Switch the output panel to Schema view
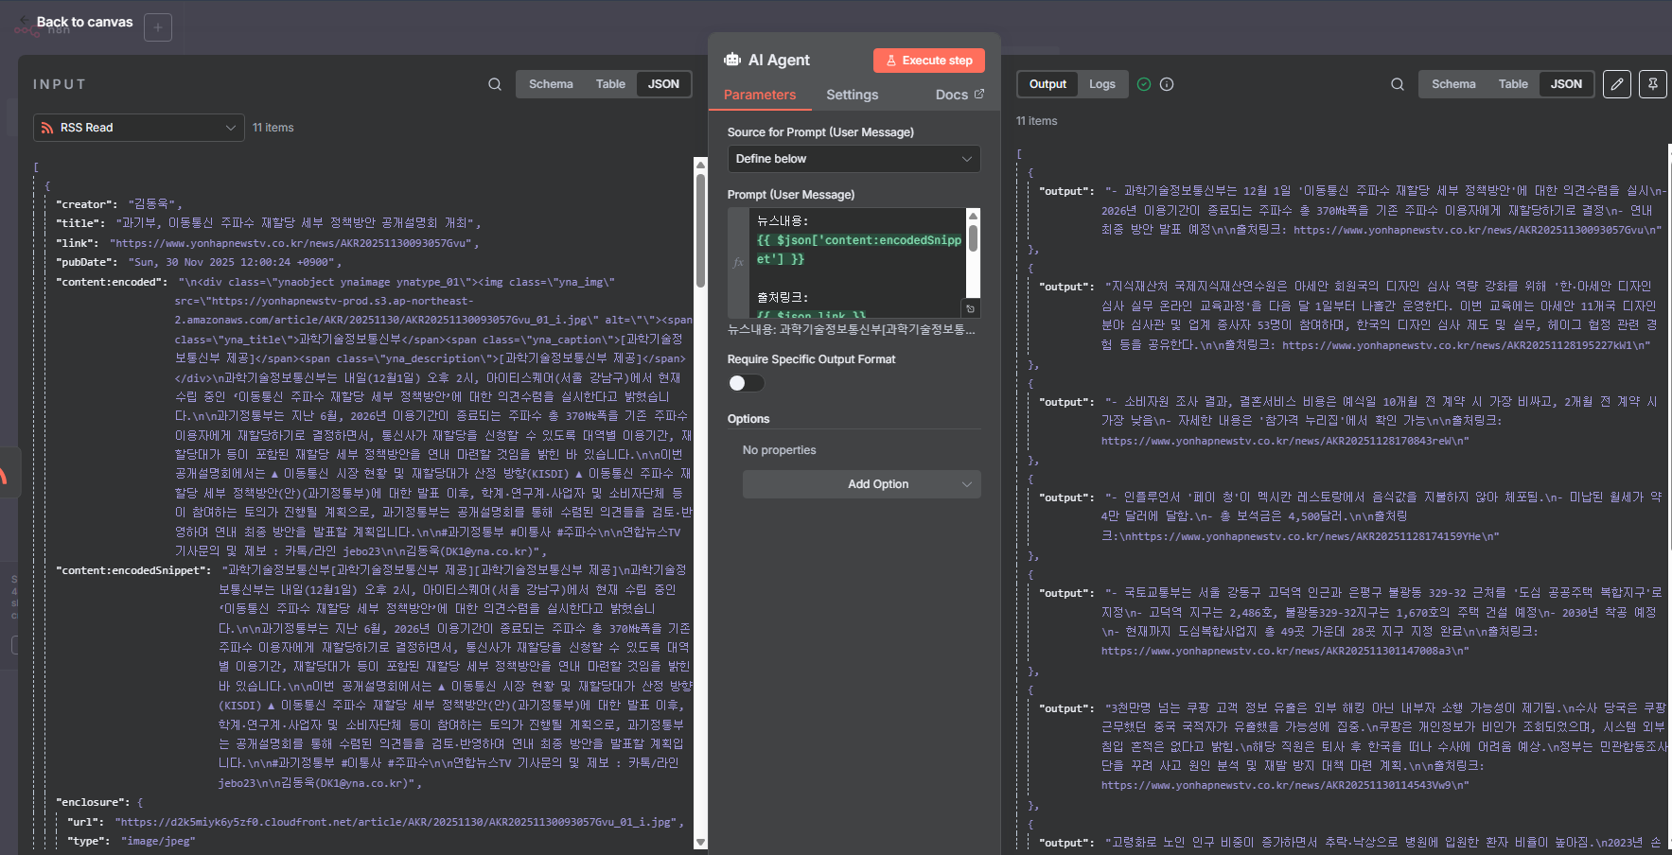 [1453, 84]
